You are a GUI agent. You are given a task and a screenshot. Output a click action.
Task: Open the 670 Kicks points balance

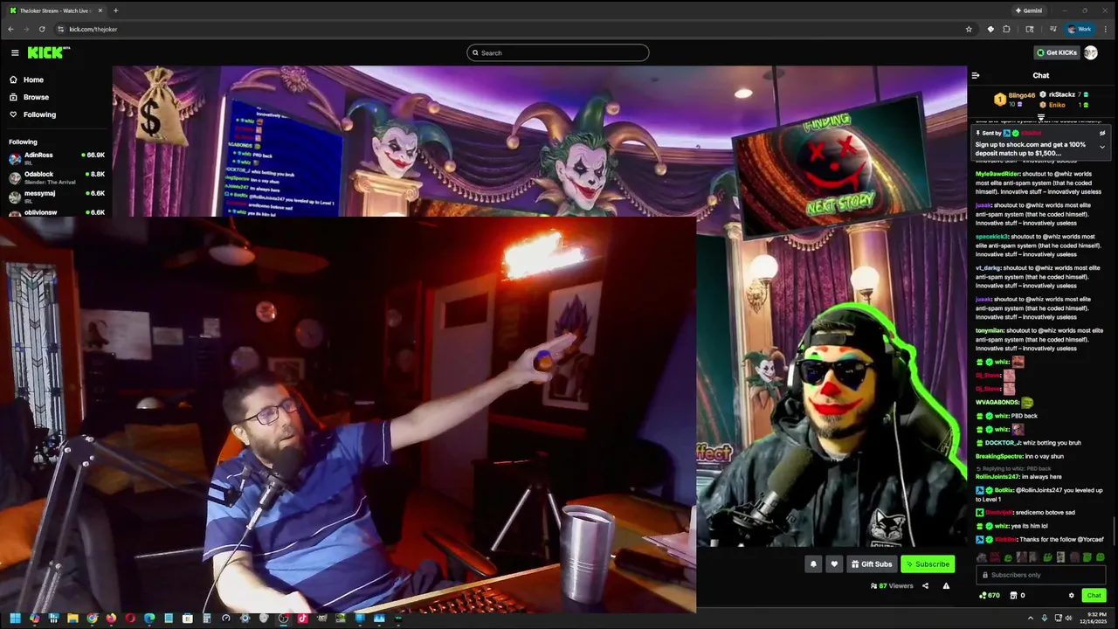point(990,596)
